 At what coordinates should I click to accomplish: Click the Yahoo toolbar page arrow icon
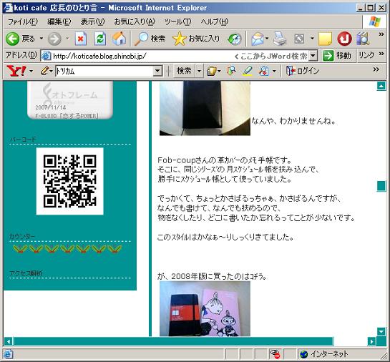pos(263,72)
